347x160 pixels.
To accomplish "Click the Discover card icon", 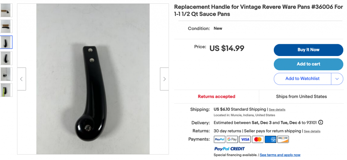I will click(x=283, y=139).
